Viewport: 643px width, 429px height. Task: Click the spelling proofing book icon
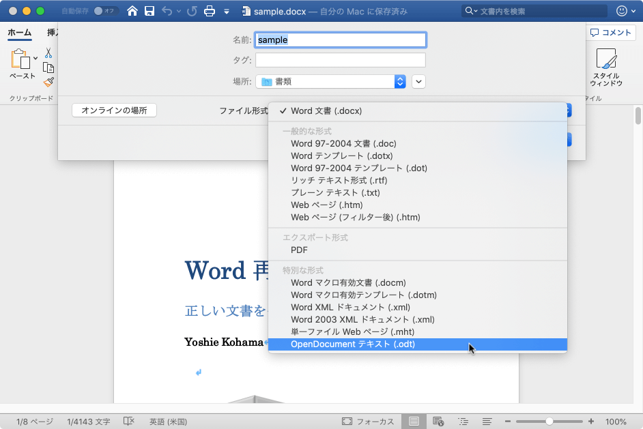129,421
